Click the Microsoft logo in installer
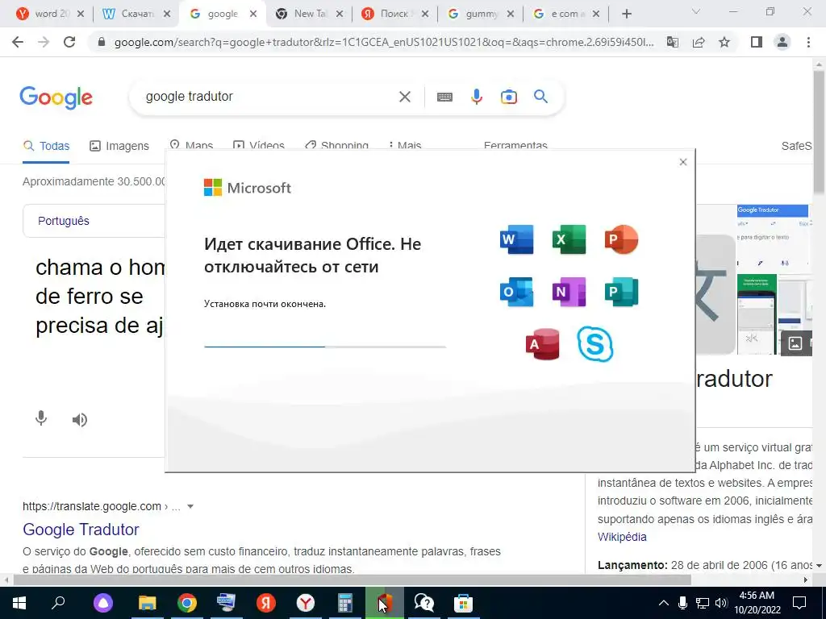 point(247,187)
